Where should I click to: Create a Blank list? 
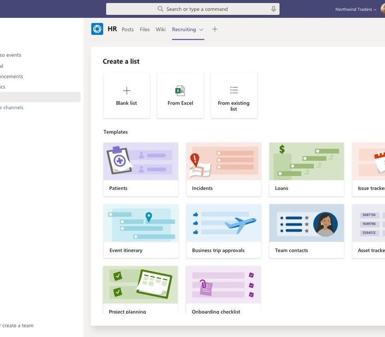[x=127, y=96]
